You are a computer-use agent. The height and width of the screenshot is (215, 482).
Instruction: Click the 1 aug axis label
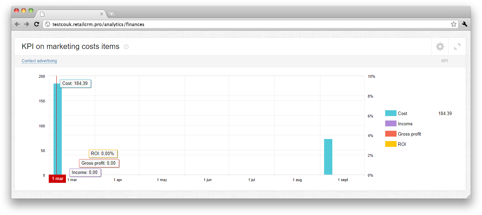[297, 180]
